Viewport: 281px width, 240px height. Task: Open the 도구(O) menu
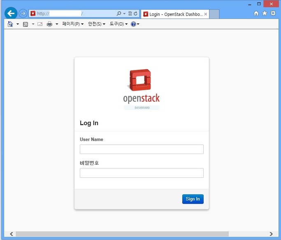[118, 24]
